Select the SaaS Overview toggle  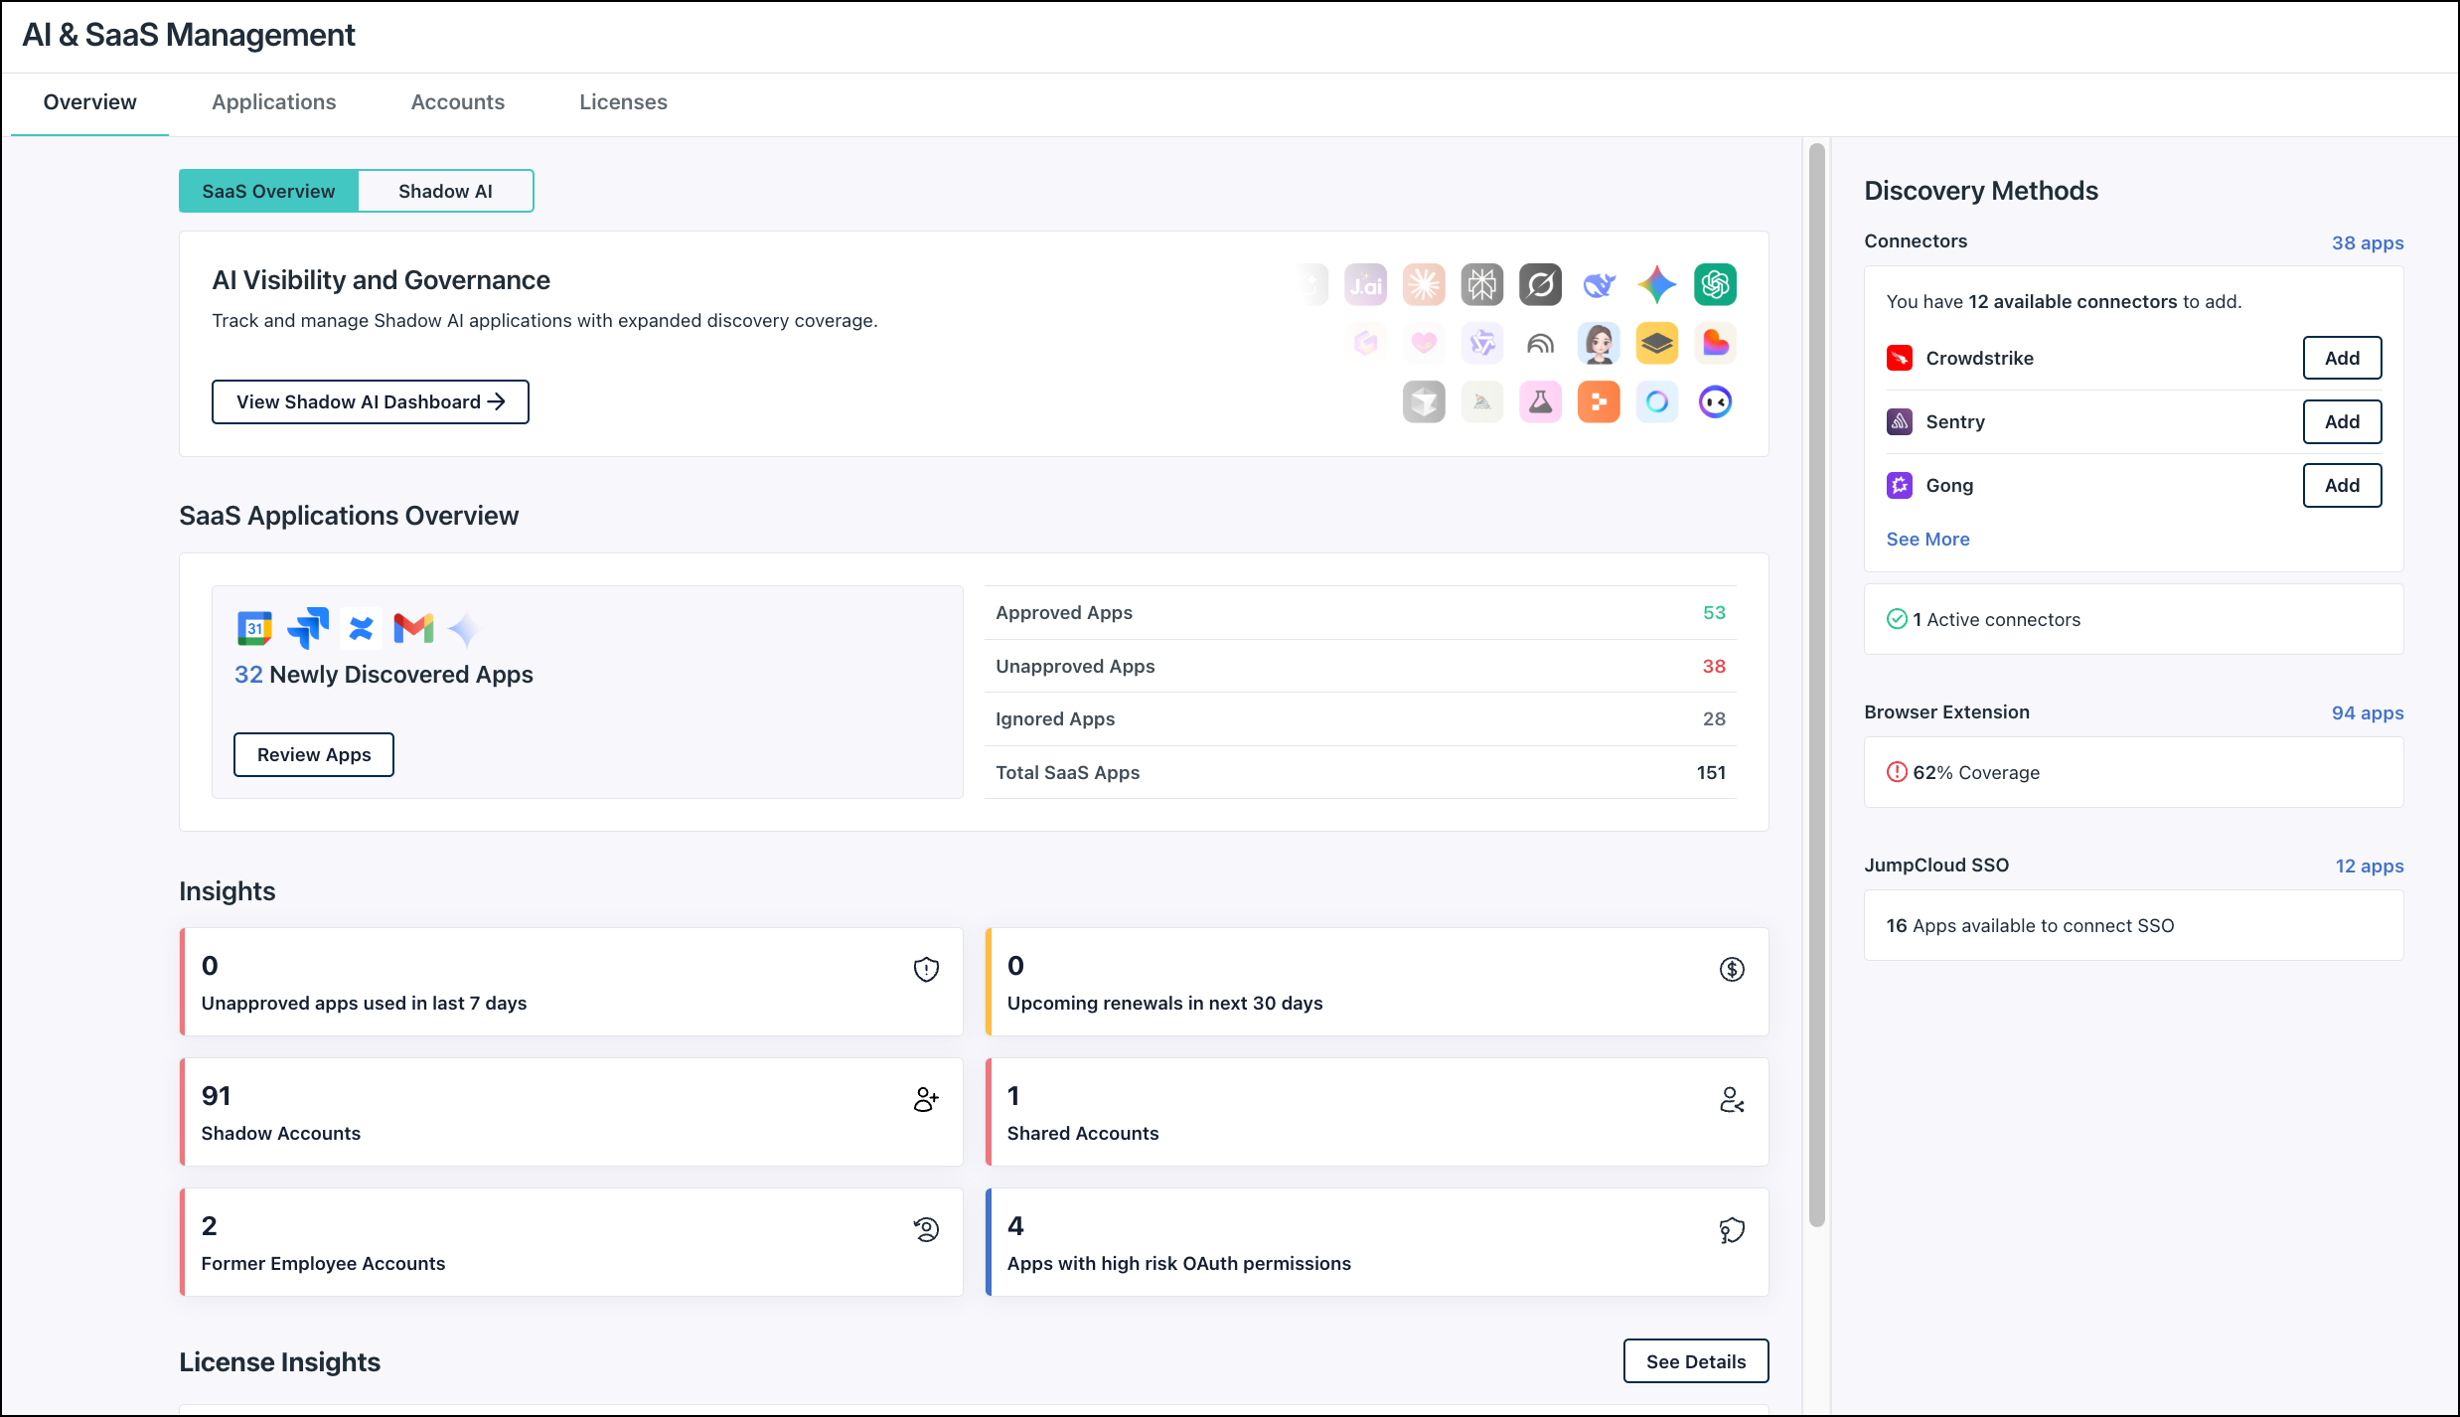pos(268,191)
